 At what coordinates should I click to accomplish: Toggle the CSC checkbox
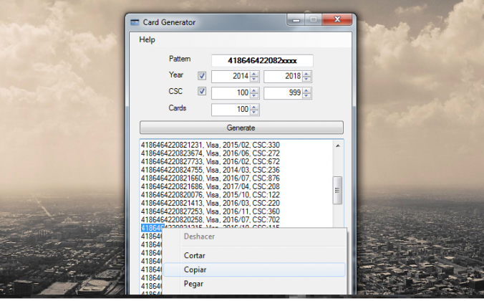point(201,92)
